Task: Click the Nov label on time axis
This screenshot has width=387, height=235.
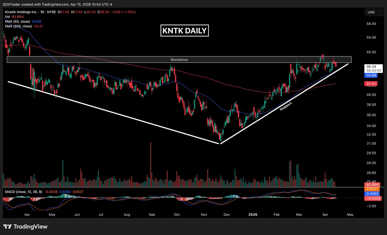Action: coord(204,214)
